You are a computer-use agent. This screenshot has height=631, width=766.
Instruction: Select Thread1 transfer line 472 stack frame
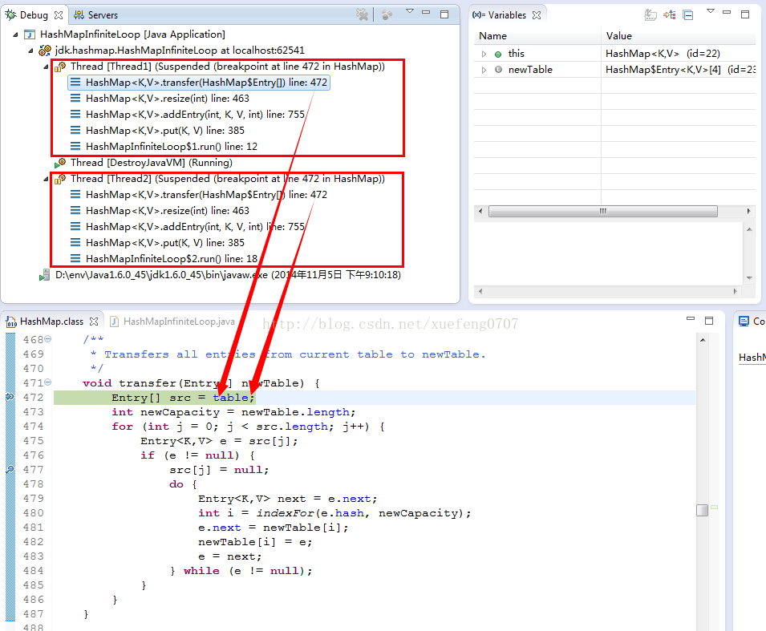199,83
